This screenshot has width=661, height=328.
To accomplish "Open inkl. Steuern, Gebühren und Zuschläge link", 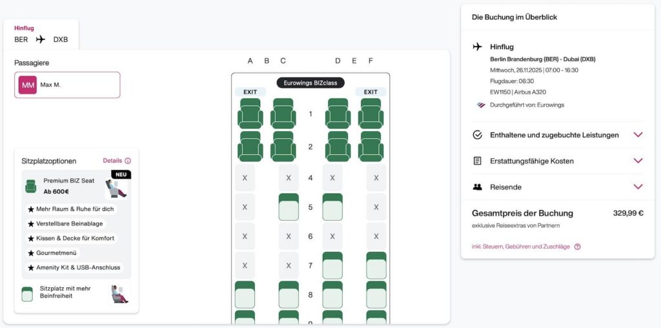I will [521, 247].
